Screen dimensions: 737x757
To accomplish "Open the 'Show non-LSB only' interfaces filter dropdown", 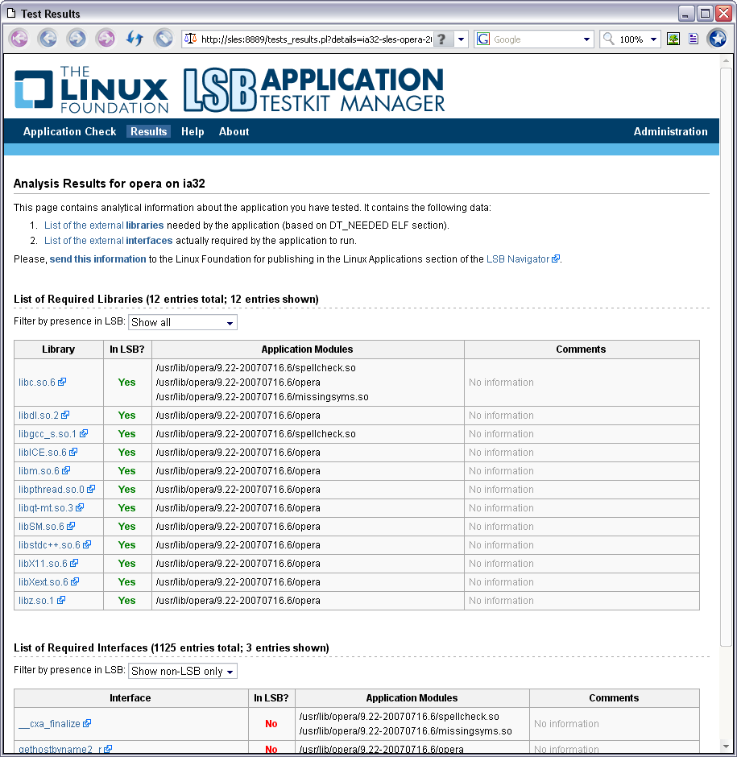I will [183, 671].
